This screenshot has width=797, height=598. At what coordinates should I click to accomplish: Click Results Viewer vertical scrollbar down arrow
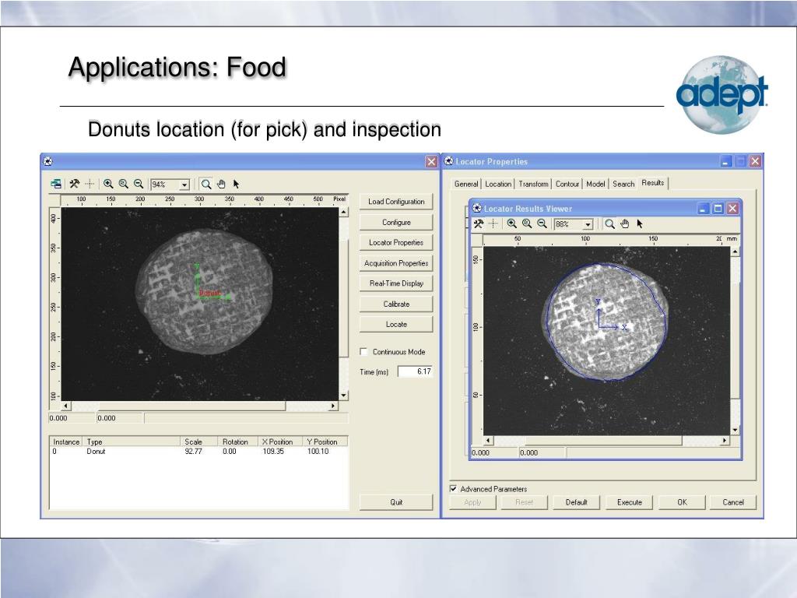pyautogui.click(x=735, y=430)
